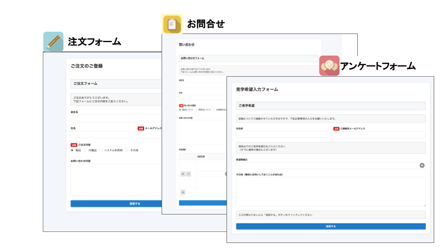Select the その他 radio option

click(127, 150)
